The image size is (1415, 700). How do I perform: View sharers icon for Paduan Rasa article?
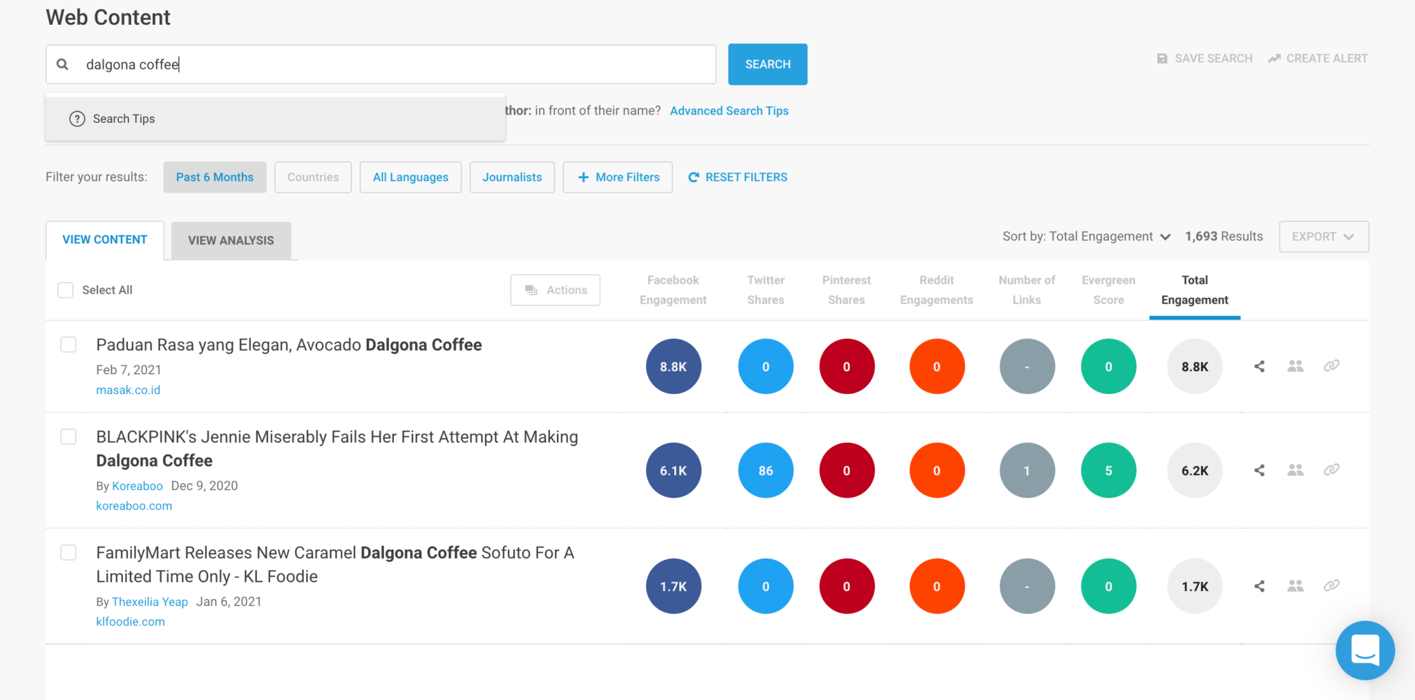tap(1295, 367)
